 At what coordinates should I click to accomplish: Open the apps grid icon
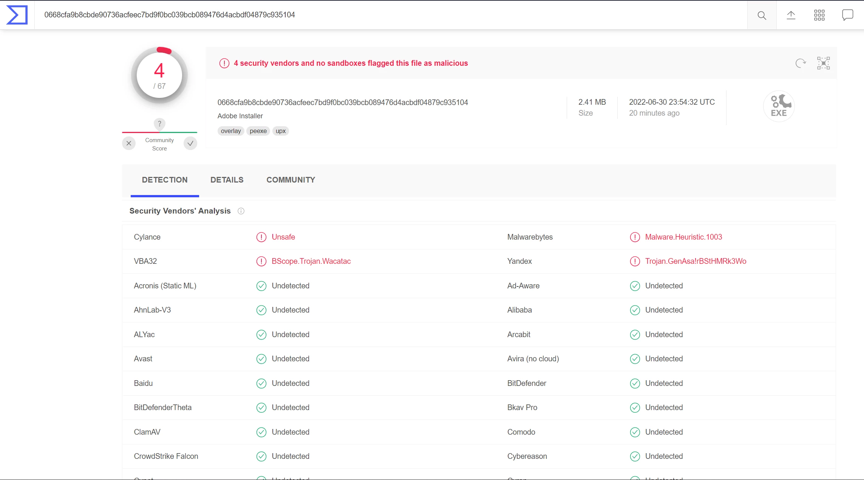coord(819,15)
